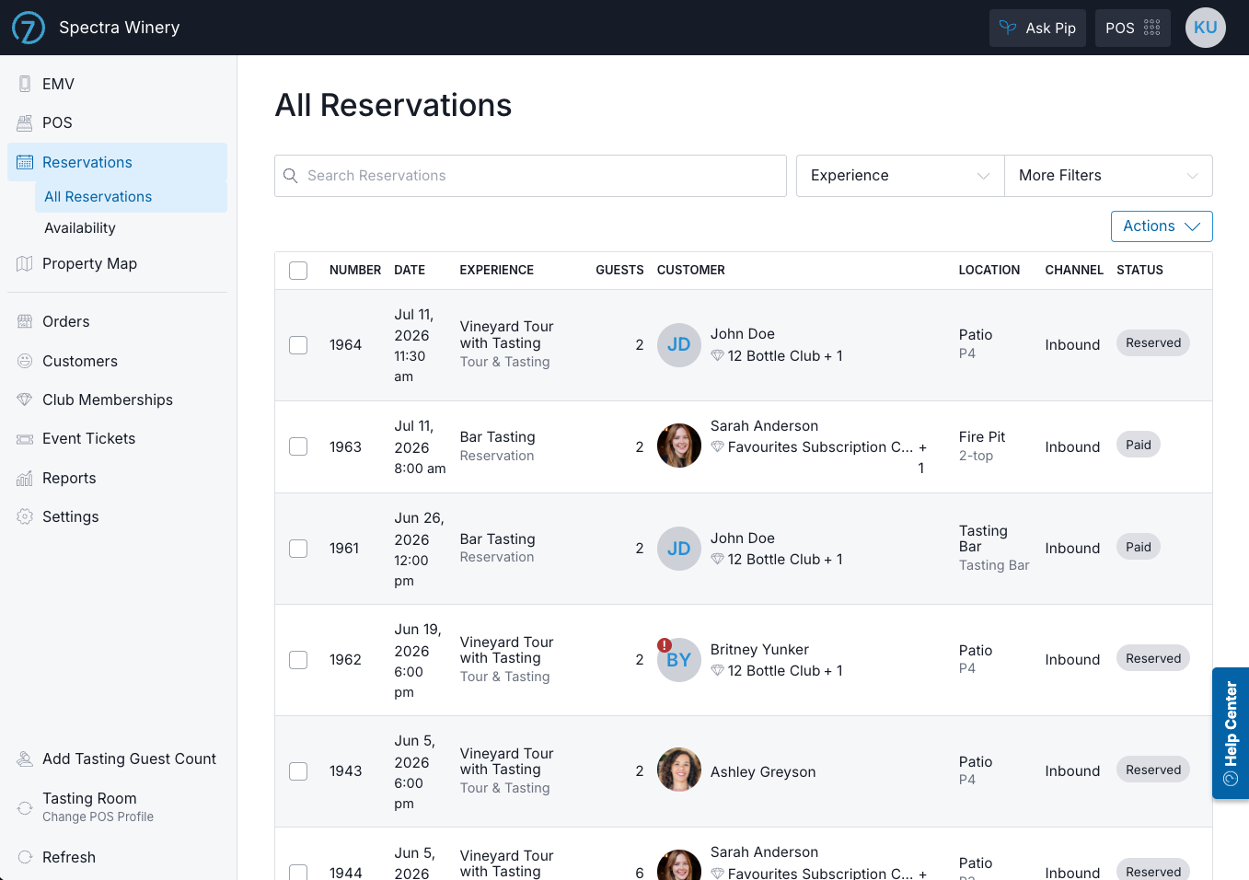The image size is (1249, 880).
Task: Click the EXPERIENCE column header
Action: pyautogui.click(x=497, y=271)
